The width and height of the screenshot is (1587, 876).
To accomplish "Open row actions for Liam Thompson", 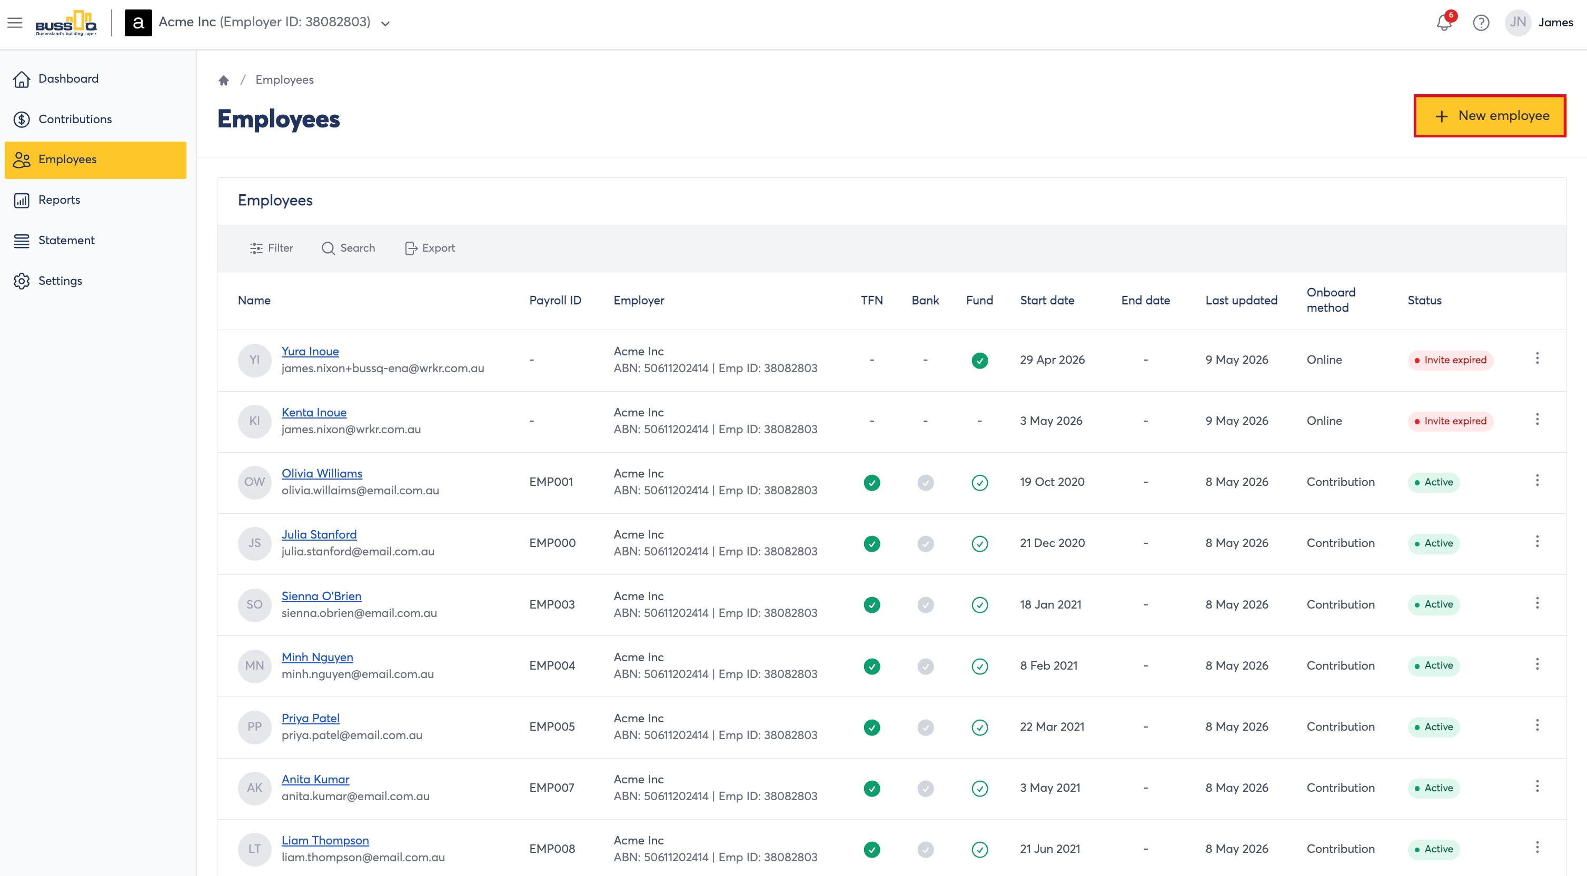I will 1537,847.
